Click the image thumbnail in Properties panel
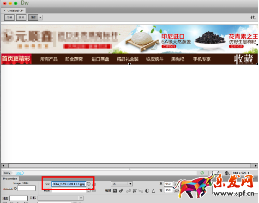 tap(8, 189)
